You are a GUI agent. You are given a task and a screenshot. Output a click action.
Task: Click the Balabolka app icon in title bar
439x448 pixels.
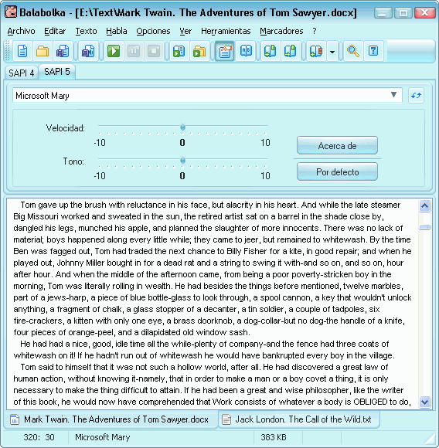coord(11,12)
